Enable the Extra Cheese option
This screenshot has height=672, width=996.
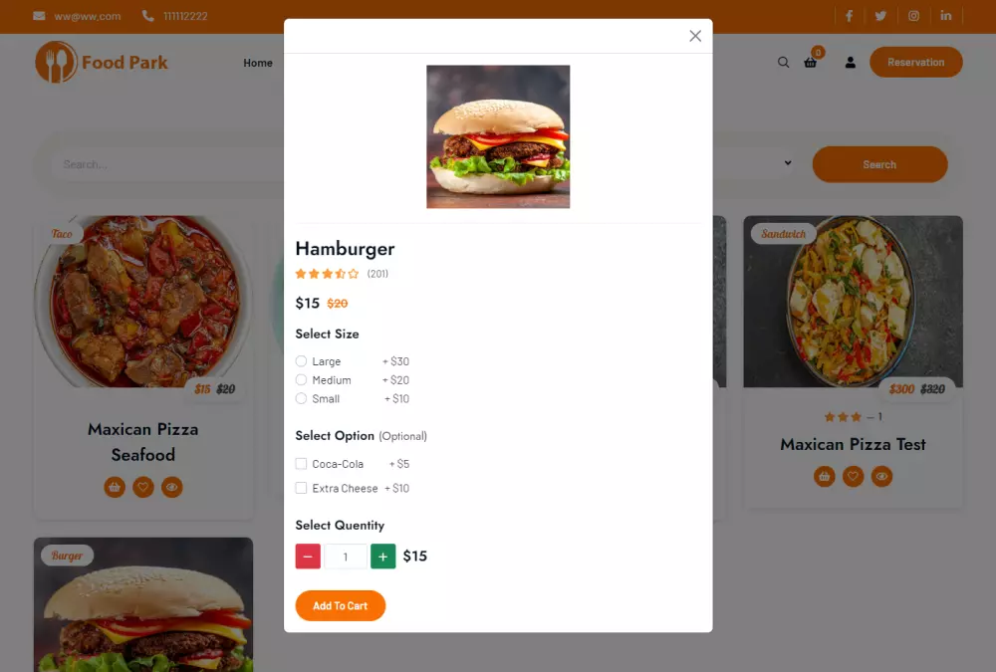coord(301,488)
